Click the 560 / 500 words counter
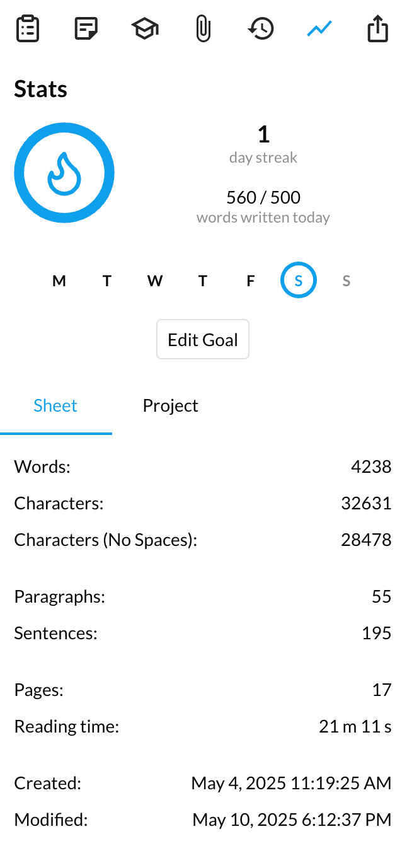 [263, 198]
